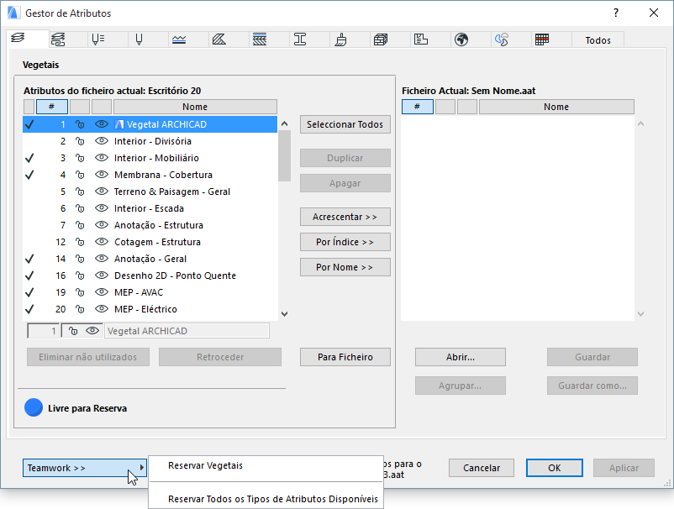The width and height of the screenshot is (674, 509).
Task: Confirm the dialog with OK
Action: click(x=555, y=468)
